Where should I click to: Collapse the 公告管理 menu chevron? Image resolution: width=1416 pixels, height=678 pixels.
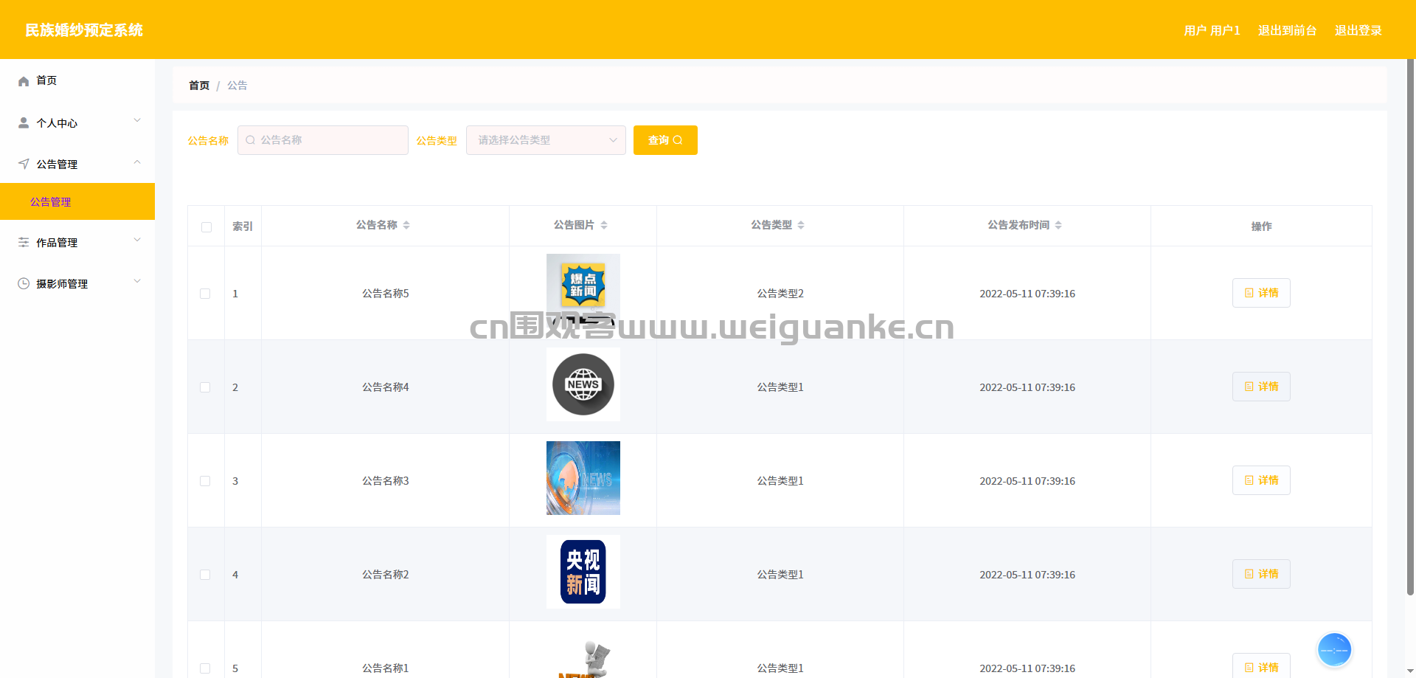click(137, 162)
